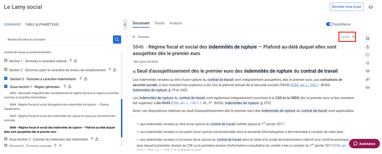Add document to favorites with star icon
The width and height of the screenshot is (382, 154).
tap(368, 63)
